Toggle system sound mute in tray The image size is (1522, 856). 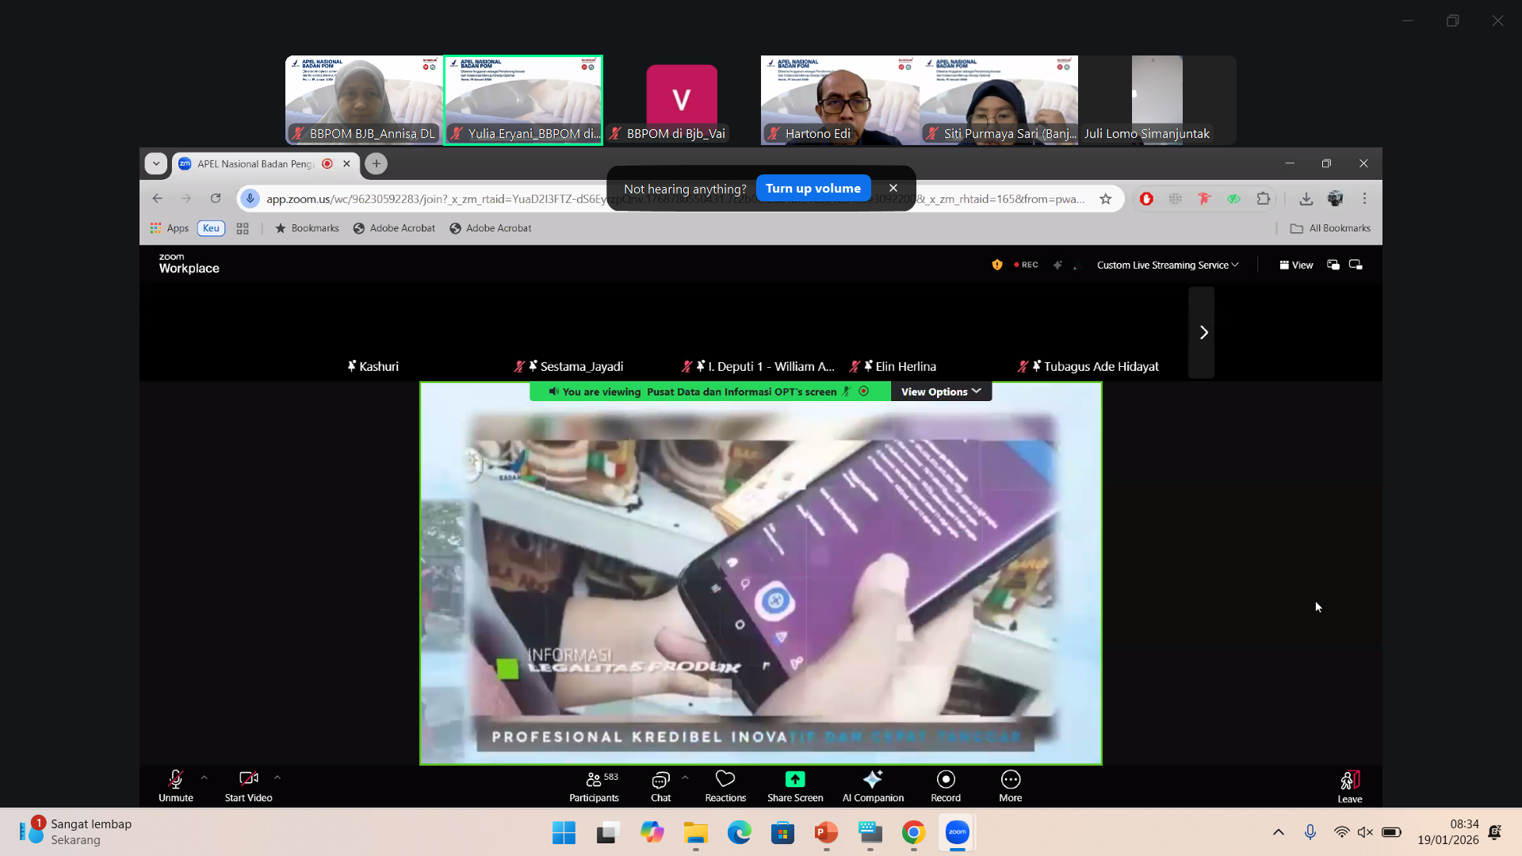click(x=1365, y=832)
